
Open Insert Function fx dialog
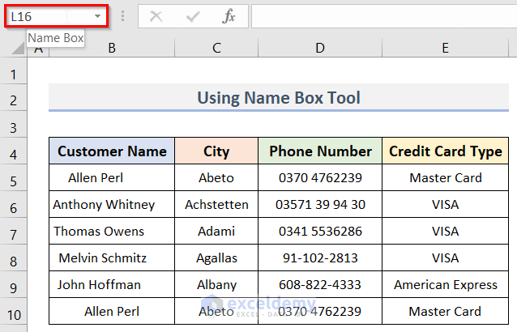coord(229,16)
